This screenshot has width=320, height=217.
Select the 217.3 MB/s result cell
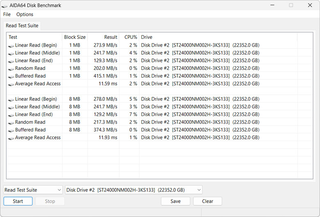[x=105, y=122]
